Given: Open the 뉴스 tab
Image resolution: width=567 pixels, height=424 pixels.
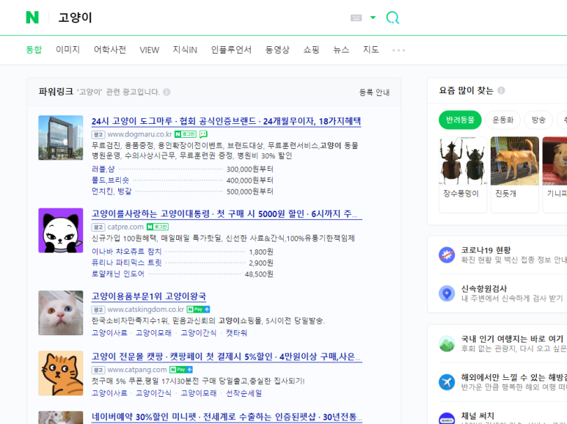Looking at the screenshot, I should (x=341, y=50).
